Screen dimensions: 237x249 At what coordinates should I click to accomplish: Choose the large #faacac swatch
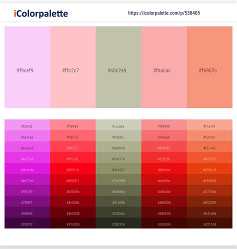tap(164, 67)
